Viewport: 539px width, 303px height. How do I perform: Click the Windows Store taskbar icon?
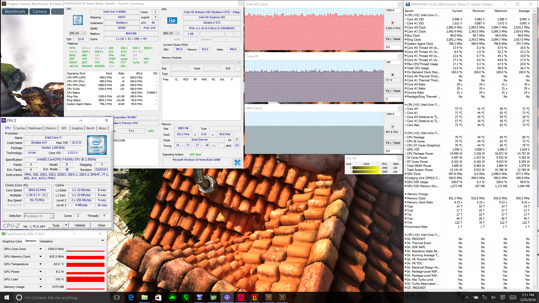point(158,297)
